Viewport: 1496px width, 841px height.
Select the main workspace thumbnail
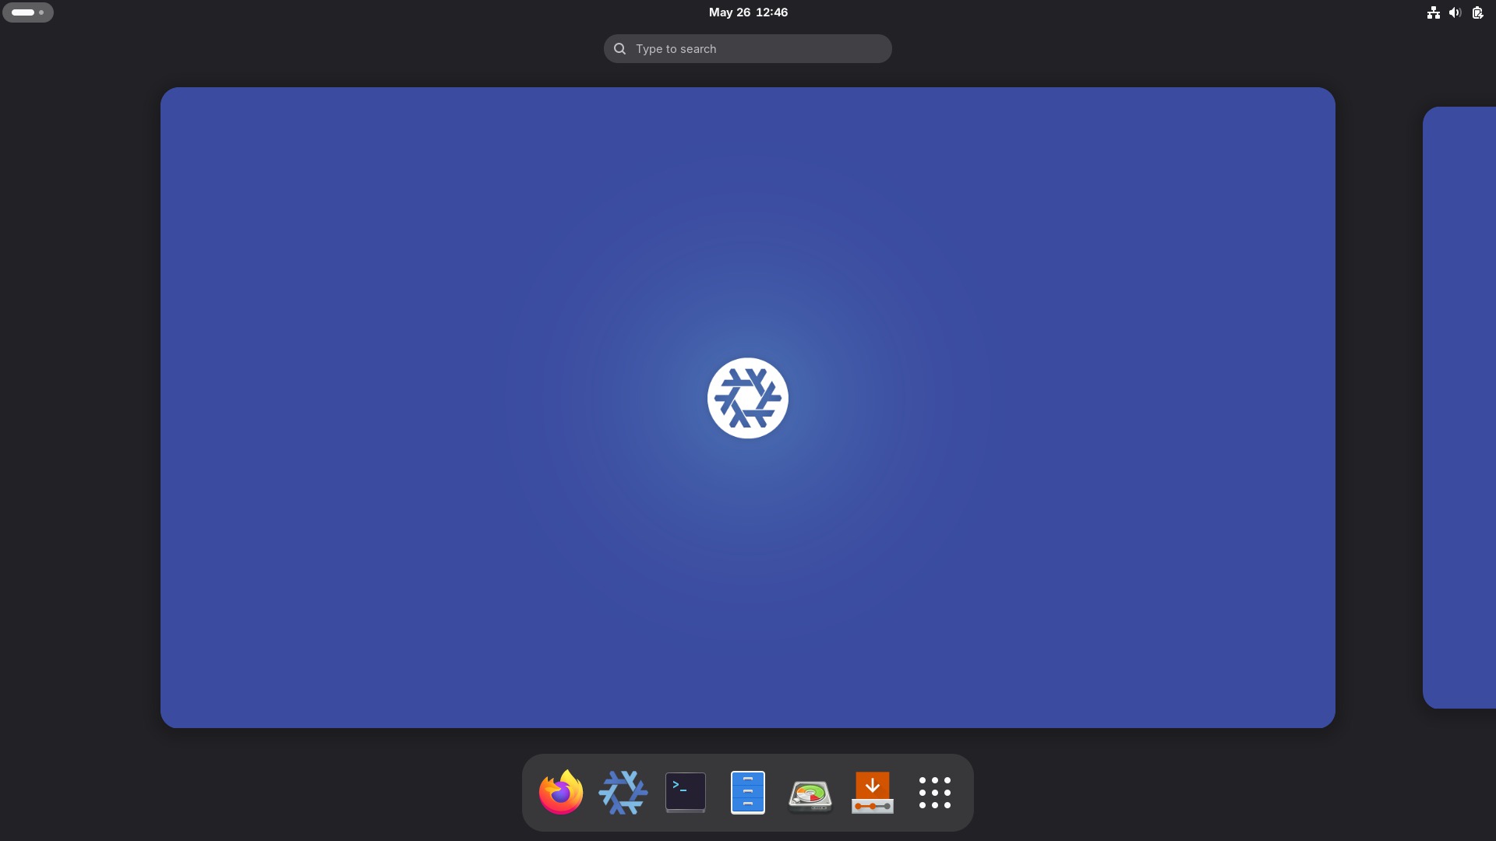[x=748, y=407]
